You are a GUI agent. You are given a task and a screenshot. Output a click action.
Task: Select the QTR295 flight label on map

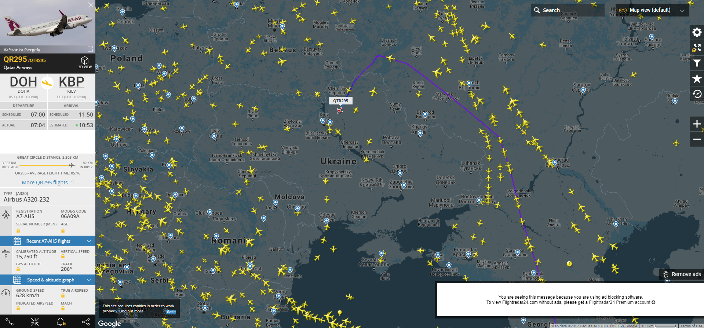[x=341, y=101]
